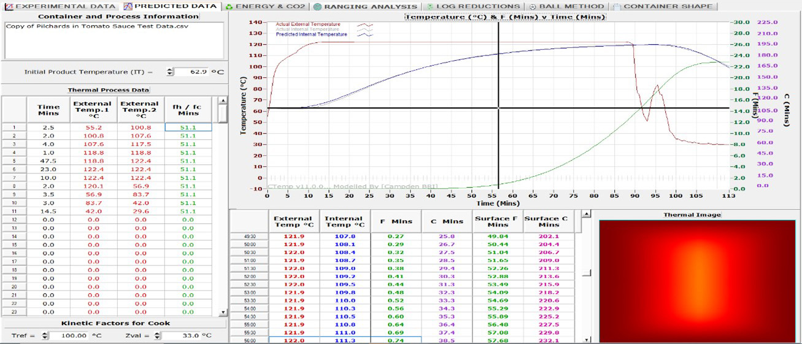This screenshot has width=802, height=344.
Task: Click Surface C Mins cell 232.1
Action: pyautogui.click(x=549, y=340)
